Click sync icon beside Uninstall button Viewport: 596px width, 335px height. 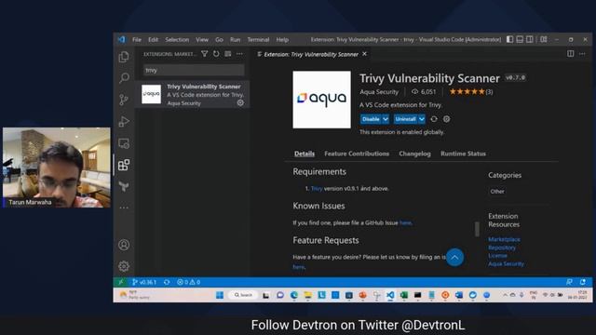pos(434,119)
